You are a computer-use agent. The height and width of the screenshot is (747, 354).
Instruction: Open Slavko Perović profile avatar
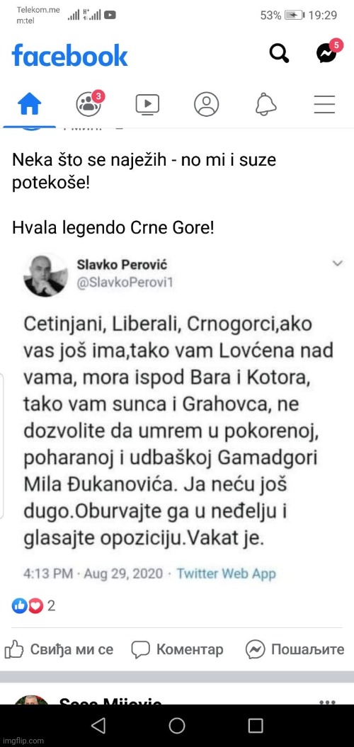(x=45, y=275)
